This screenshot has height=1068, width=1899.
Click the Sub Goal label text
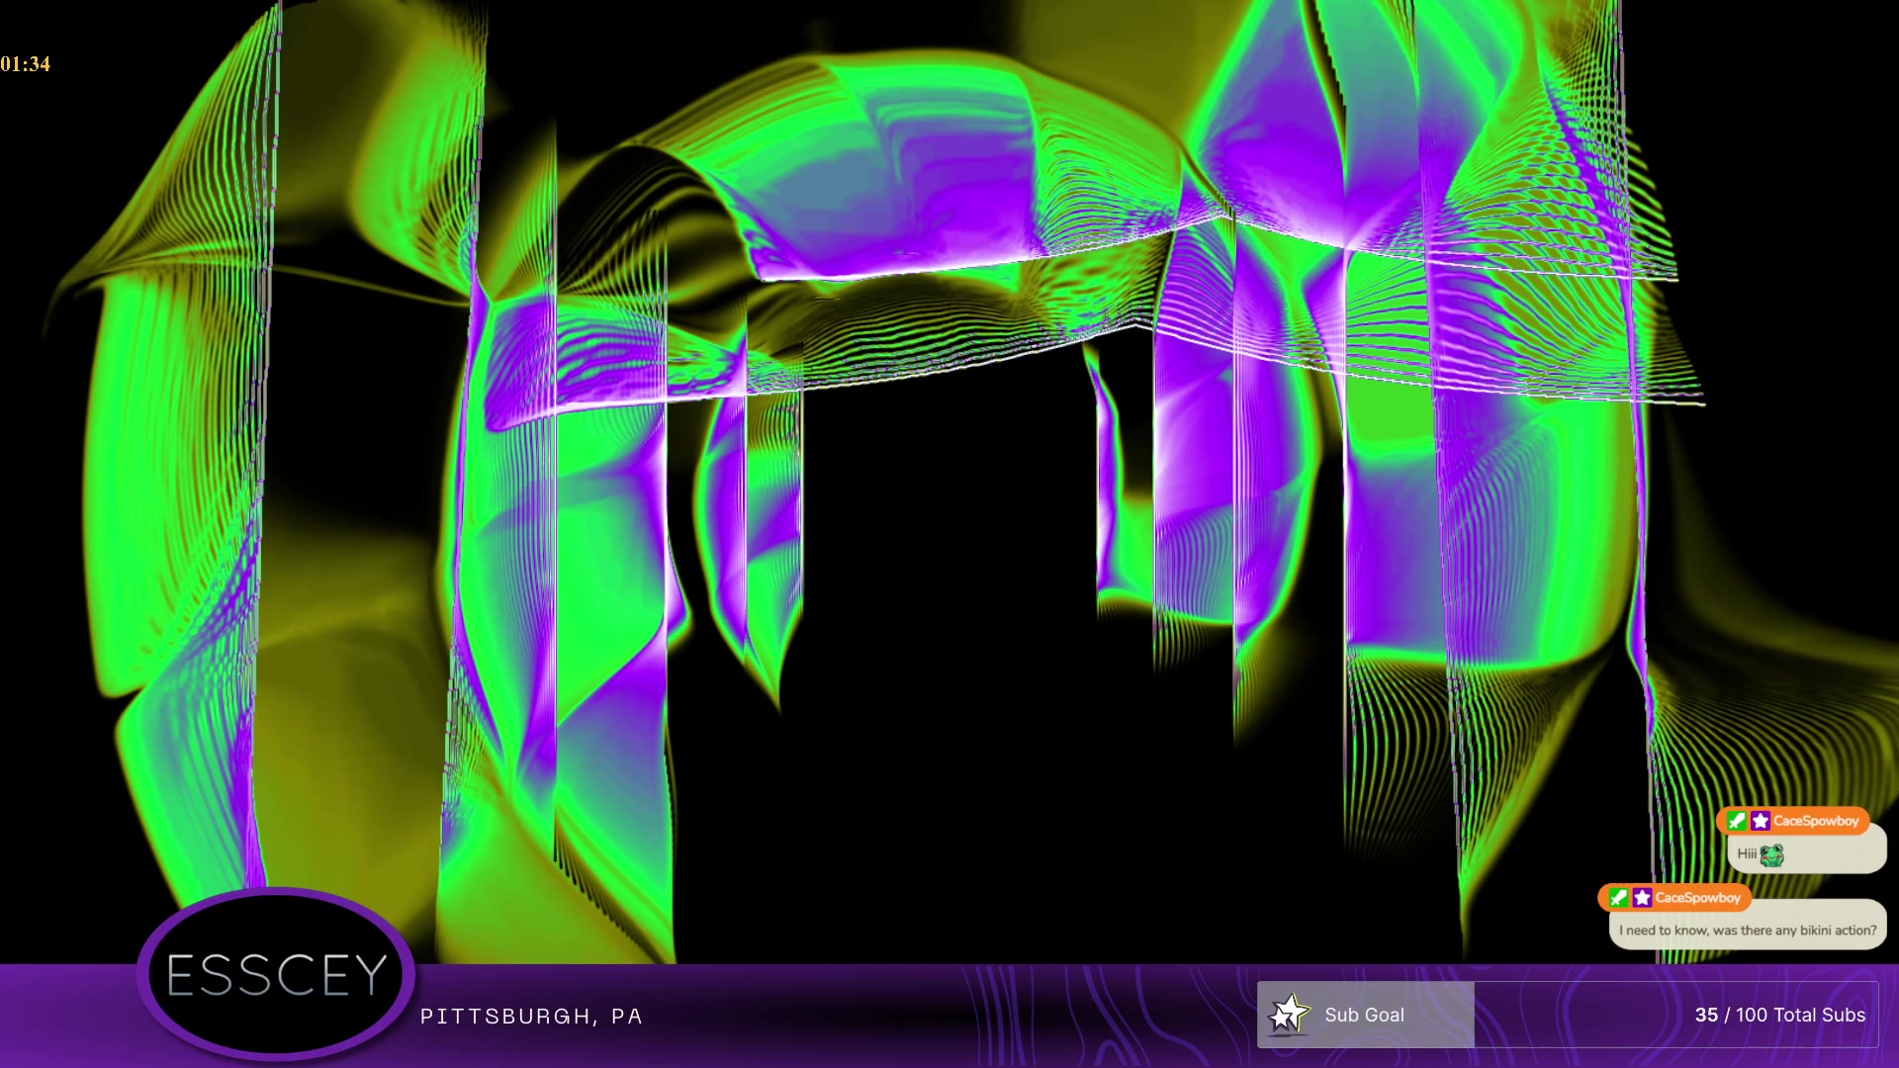click(1364, 1015)
